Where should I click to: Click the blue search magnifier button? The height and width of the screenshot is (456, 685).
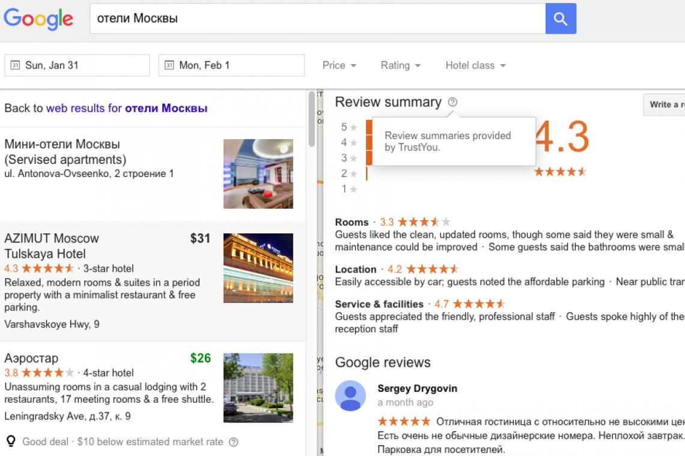[561, 19]
